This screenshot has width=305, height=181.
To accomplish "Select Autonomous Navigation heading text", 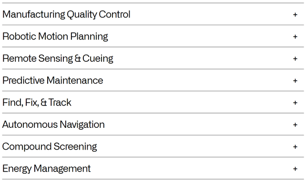I will [53, 125].
